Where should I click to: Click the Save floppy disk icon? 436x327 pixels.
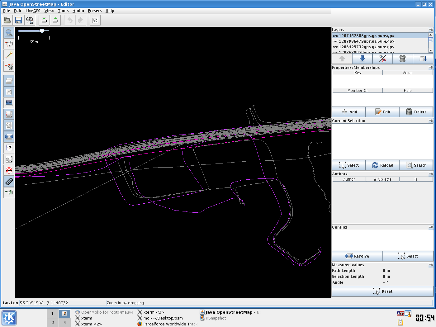coord(19,20)
